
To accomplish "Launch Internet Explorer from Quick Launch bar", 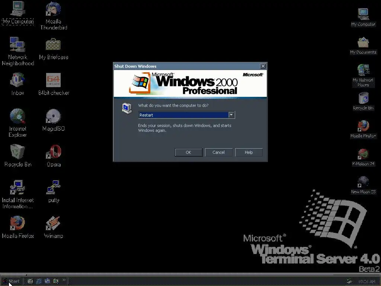I will 39,281.
